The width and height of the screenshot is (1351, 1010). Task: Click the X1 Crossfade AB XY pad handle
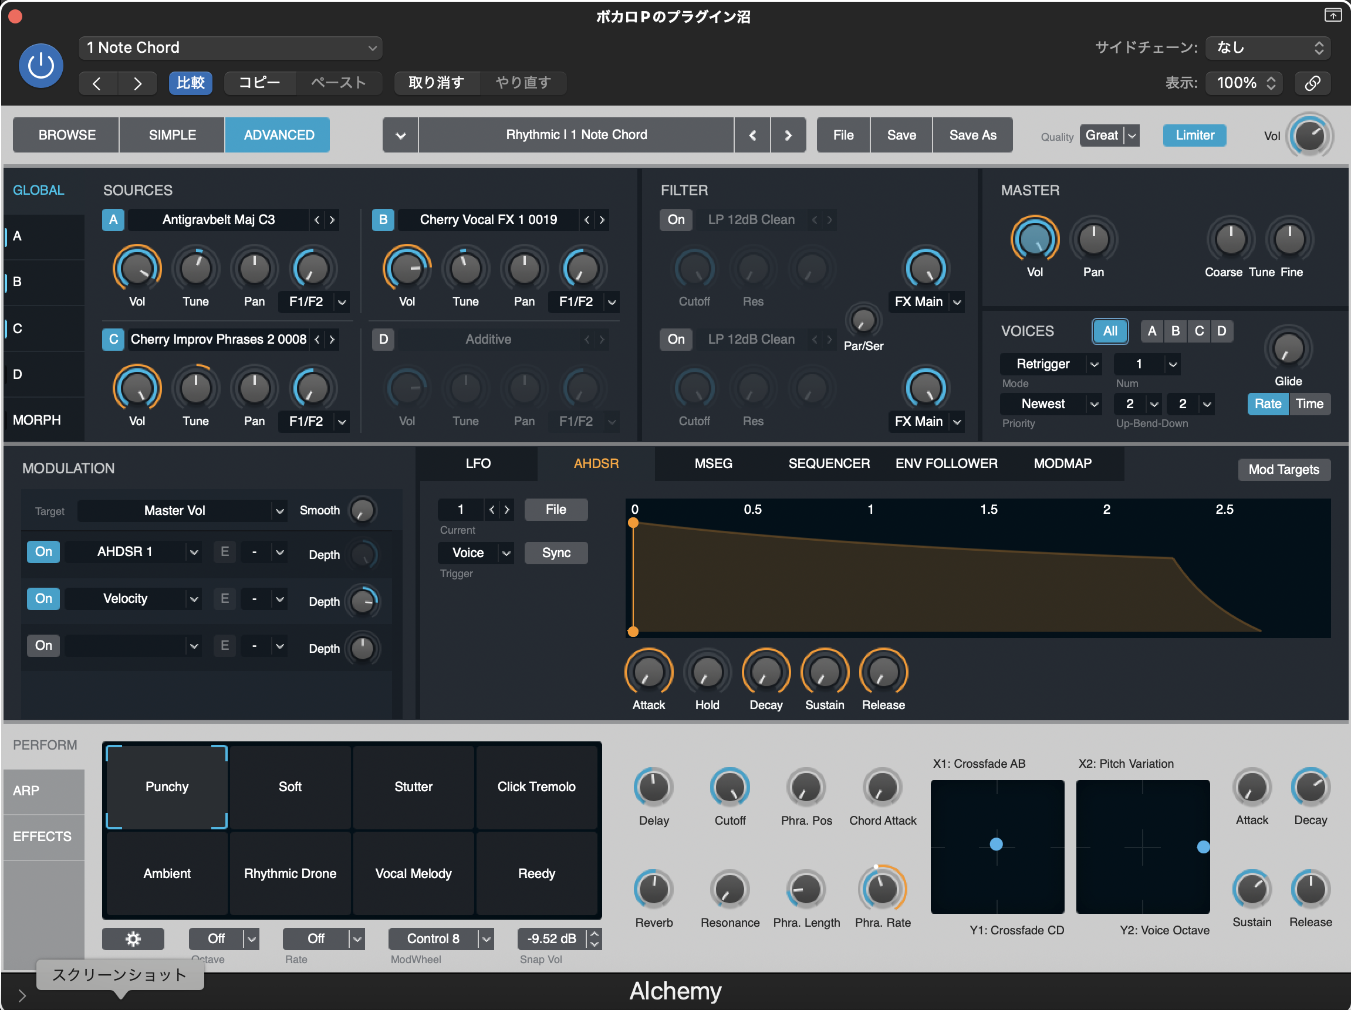click(x=996, y=845)
